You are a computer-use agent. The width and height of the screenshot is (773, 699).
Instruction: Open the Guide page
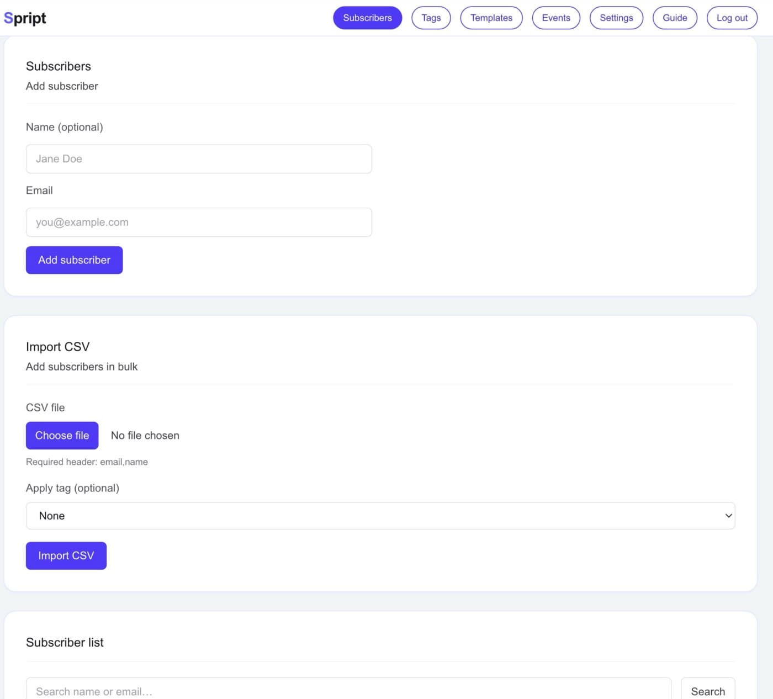(x=675, y=17)
